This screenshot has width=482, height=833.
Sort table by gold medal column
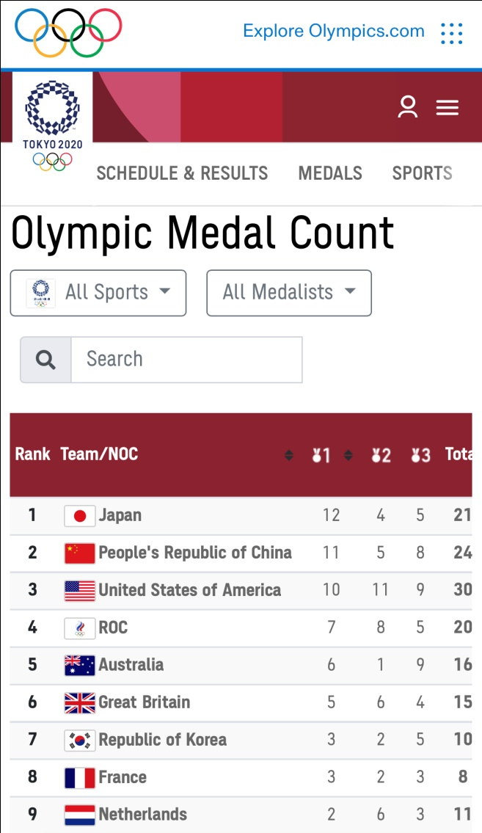[321, 456]
